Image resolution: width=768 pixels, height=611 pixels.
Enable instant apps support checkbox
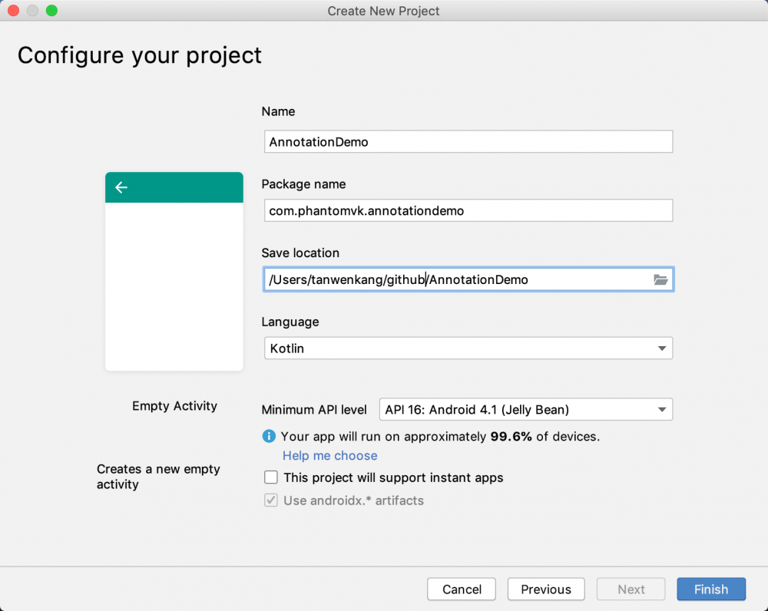(x=271, y=477)
